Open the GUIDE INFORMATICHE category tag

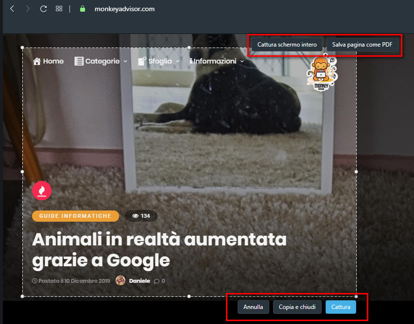coord(75,216)
